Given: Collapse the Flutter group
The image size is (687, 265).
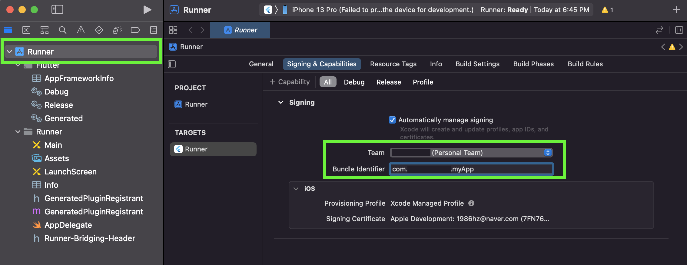Looking at the screenshot, I should 18,65.
